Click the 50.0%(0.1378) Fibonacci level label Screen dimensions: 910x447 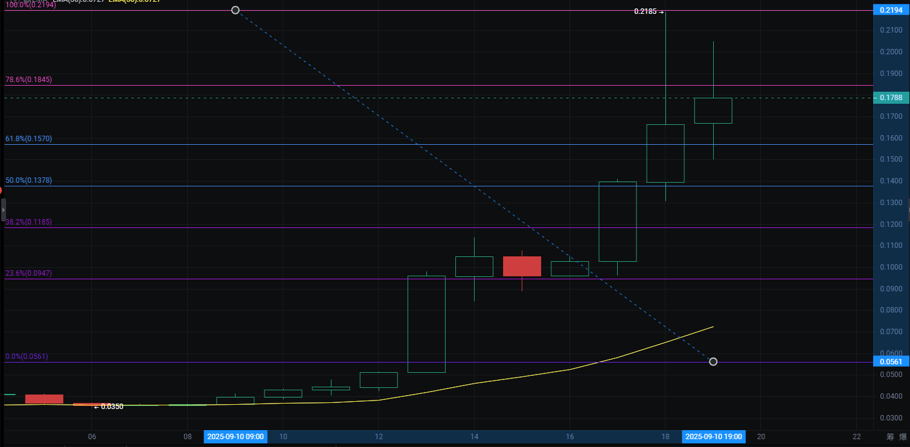(x=28, y=180)
